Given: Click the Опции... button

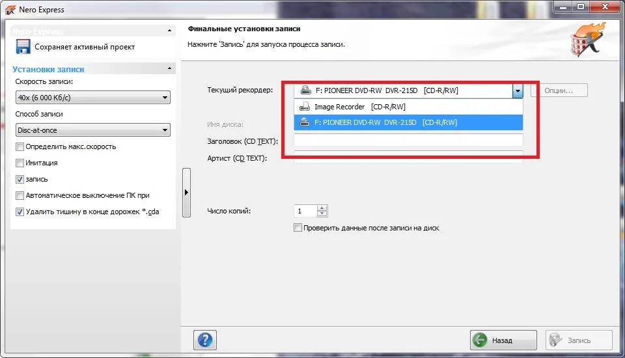Looking at the screenshot, I should [x=559, y=90].
